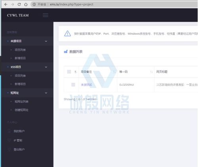Click the CYWL TEAM logo text
Viewport: 198px width, 167px height.
click(18, 15)
